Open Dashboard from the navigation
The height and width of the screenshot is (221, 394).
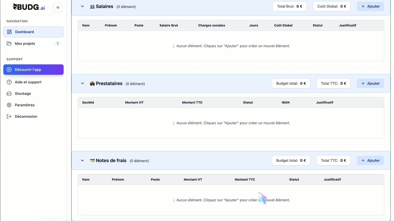tap(33, 32)
